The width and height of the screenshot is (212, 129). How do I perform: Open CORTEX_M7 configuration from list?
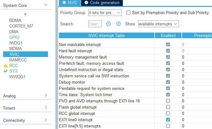20,26
